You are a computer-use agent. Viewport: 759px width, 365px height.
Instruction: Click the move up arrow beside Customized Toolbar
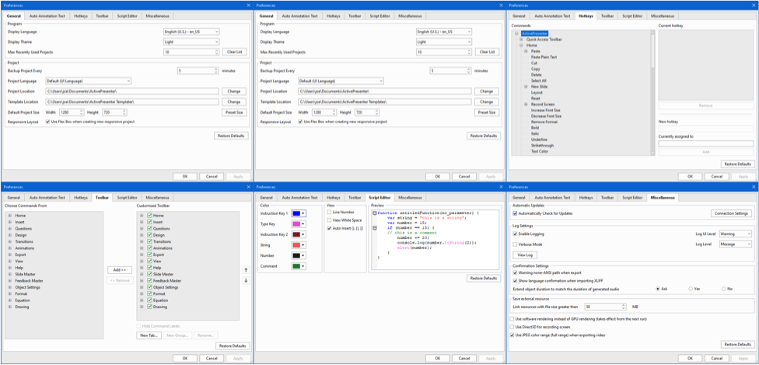pos(246,270)
